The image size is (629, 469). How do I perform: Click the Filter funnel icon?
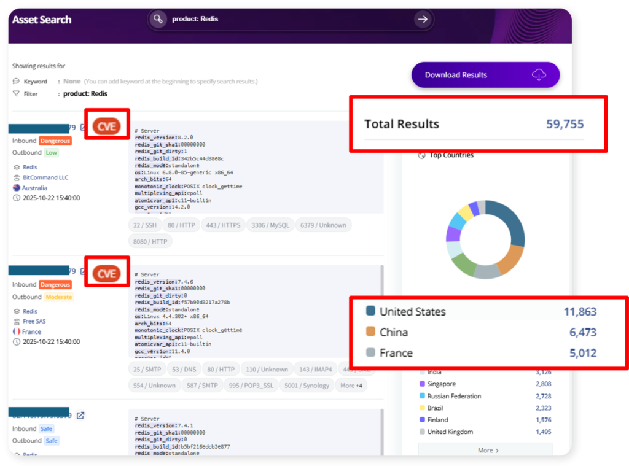[16, 94]
